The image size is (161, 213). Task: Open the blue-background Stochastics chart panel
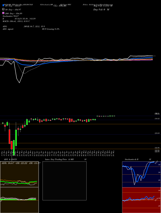[141, 174]
